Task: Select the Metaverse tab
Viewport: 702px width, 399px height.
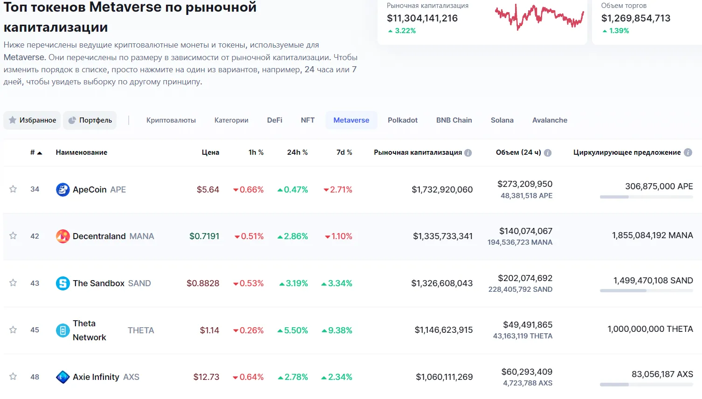Action: point(351,120)
